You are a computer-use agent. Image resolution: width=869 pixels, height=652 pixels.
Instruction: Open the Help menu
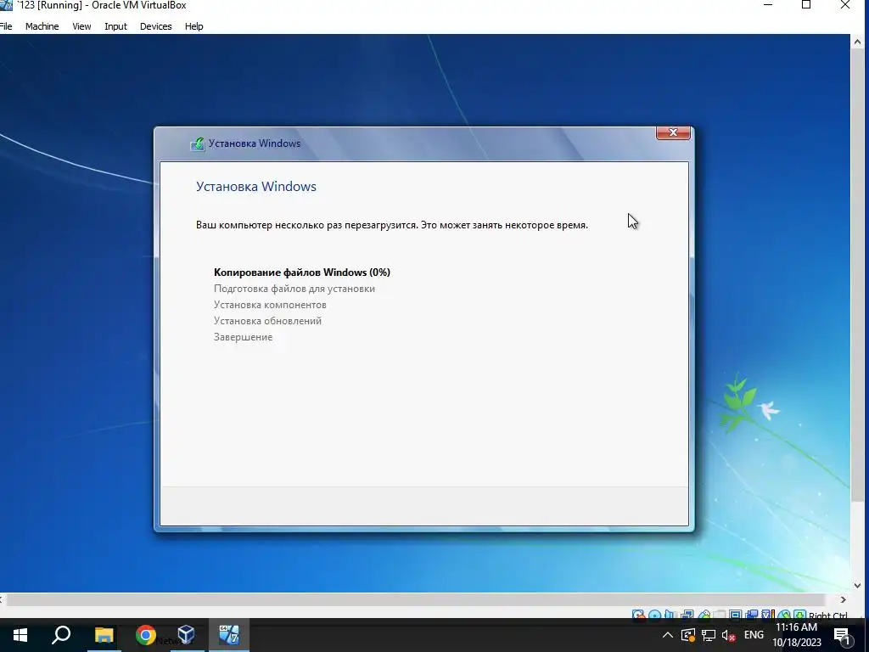click(x=194, y=26)
